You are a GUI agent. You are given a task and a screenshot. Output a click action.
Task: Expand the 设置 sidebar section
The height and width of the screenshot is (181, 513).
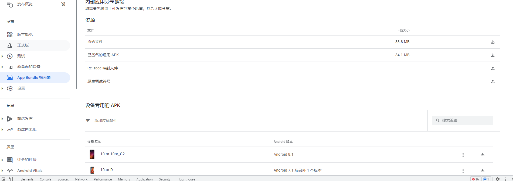click(x=2, y=88)
